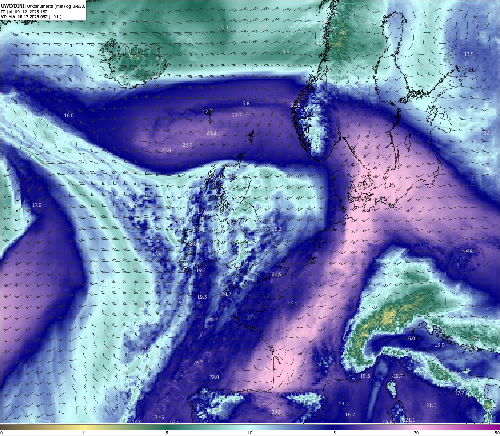500x436 pixels.
Task: Click the 5 tick on the color scale
Action: [x=167, y=432]
